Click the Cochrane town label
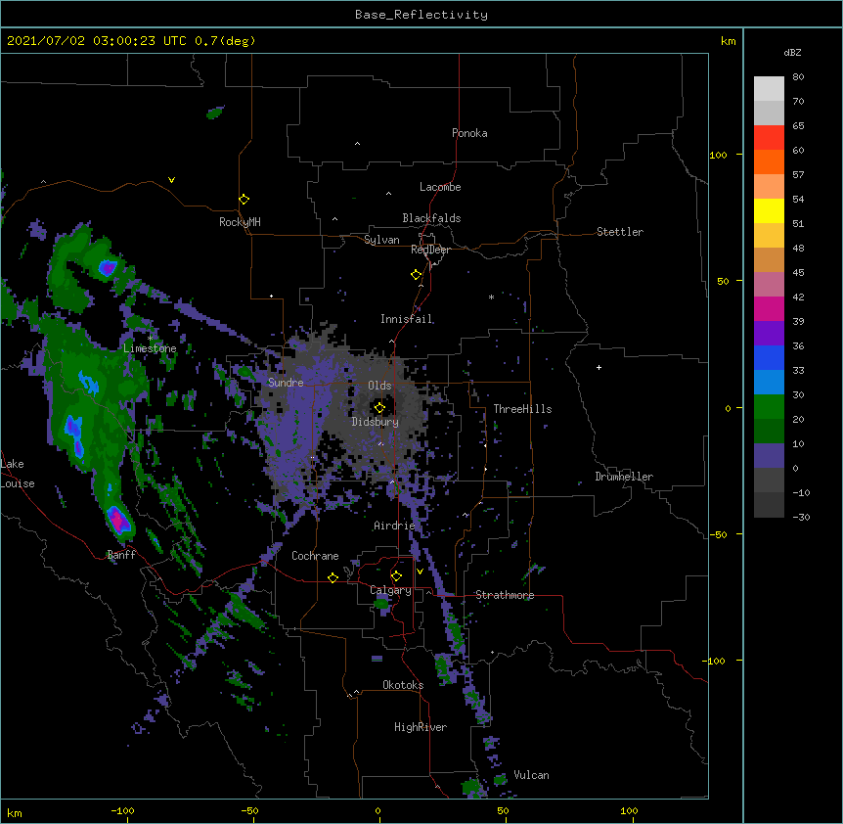Screen dimensions: 843x824 pyautogui.click(x=315, y=556)
